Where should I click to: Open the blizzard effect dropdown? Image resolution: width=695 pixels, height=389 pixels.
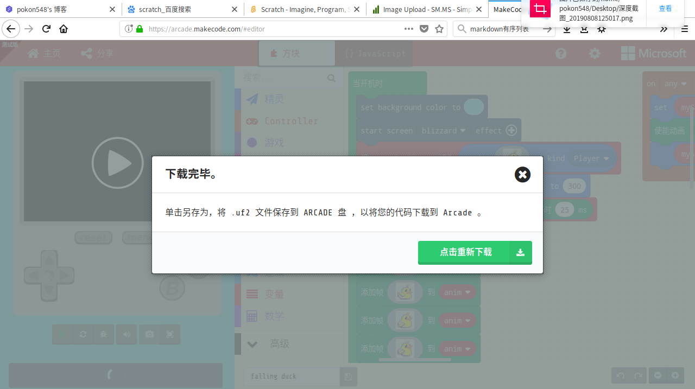pyautogui.click(x=443, y=131)
